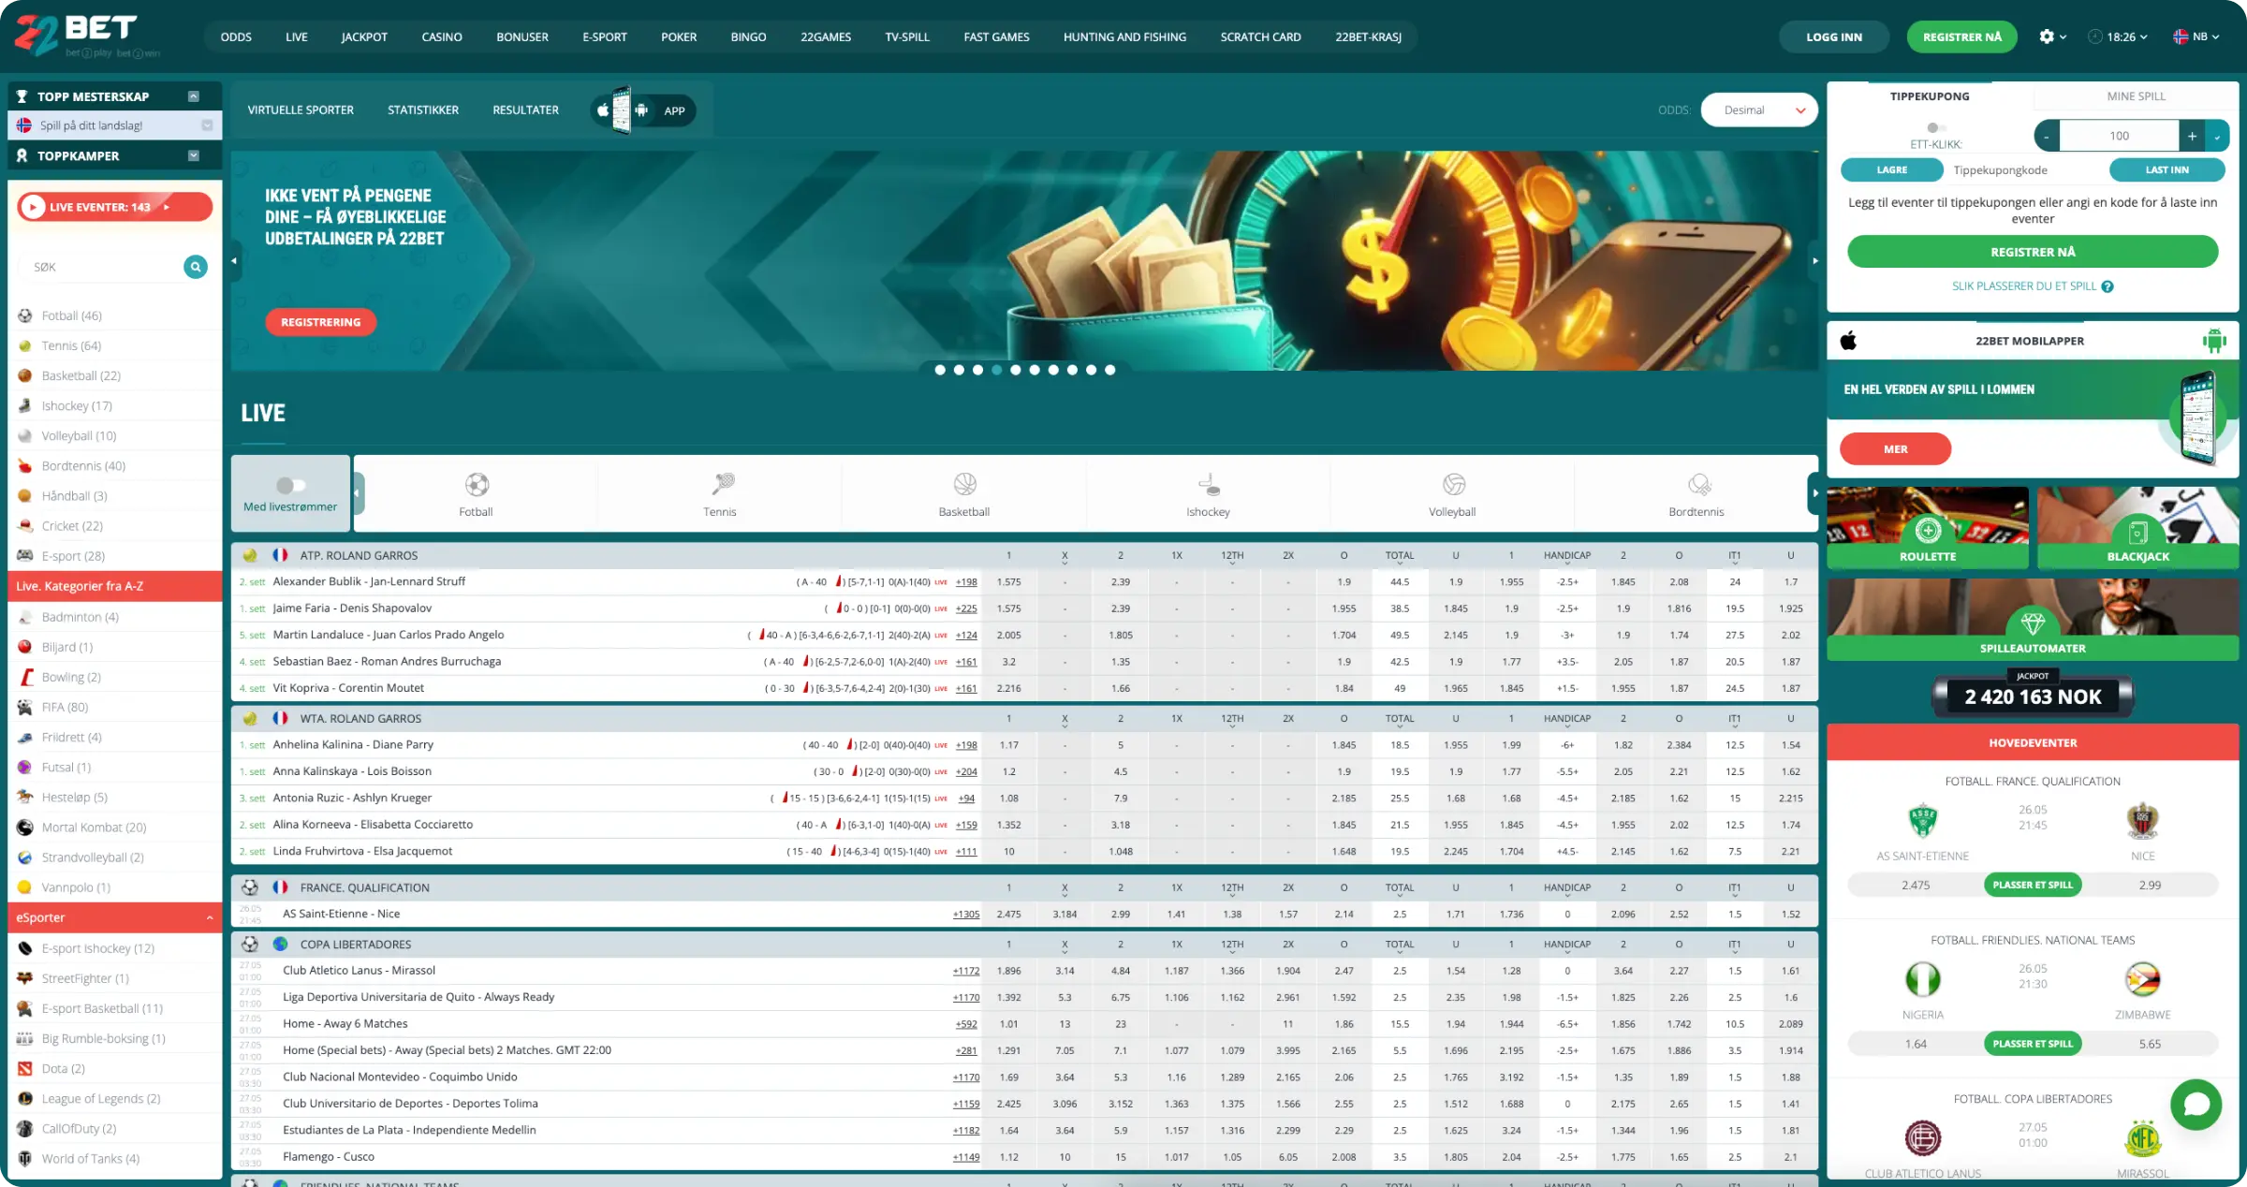Click the LOGG INN button

click(1834, 37)
